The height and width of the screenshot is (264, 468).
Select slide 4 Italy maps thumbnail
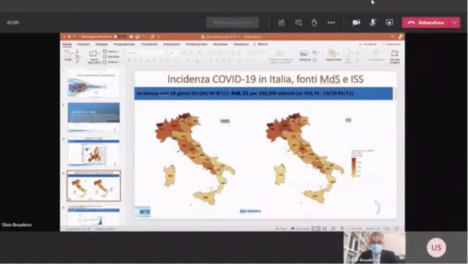[94, 185]
